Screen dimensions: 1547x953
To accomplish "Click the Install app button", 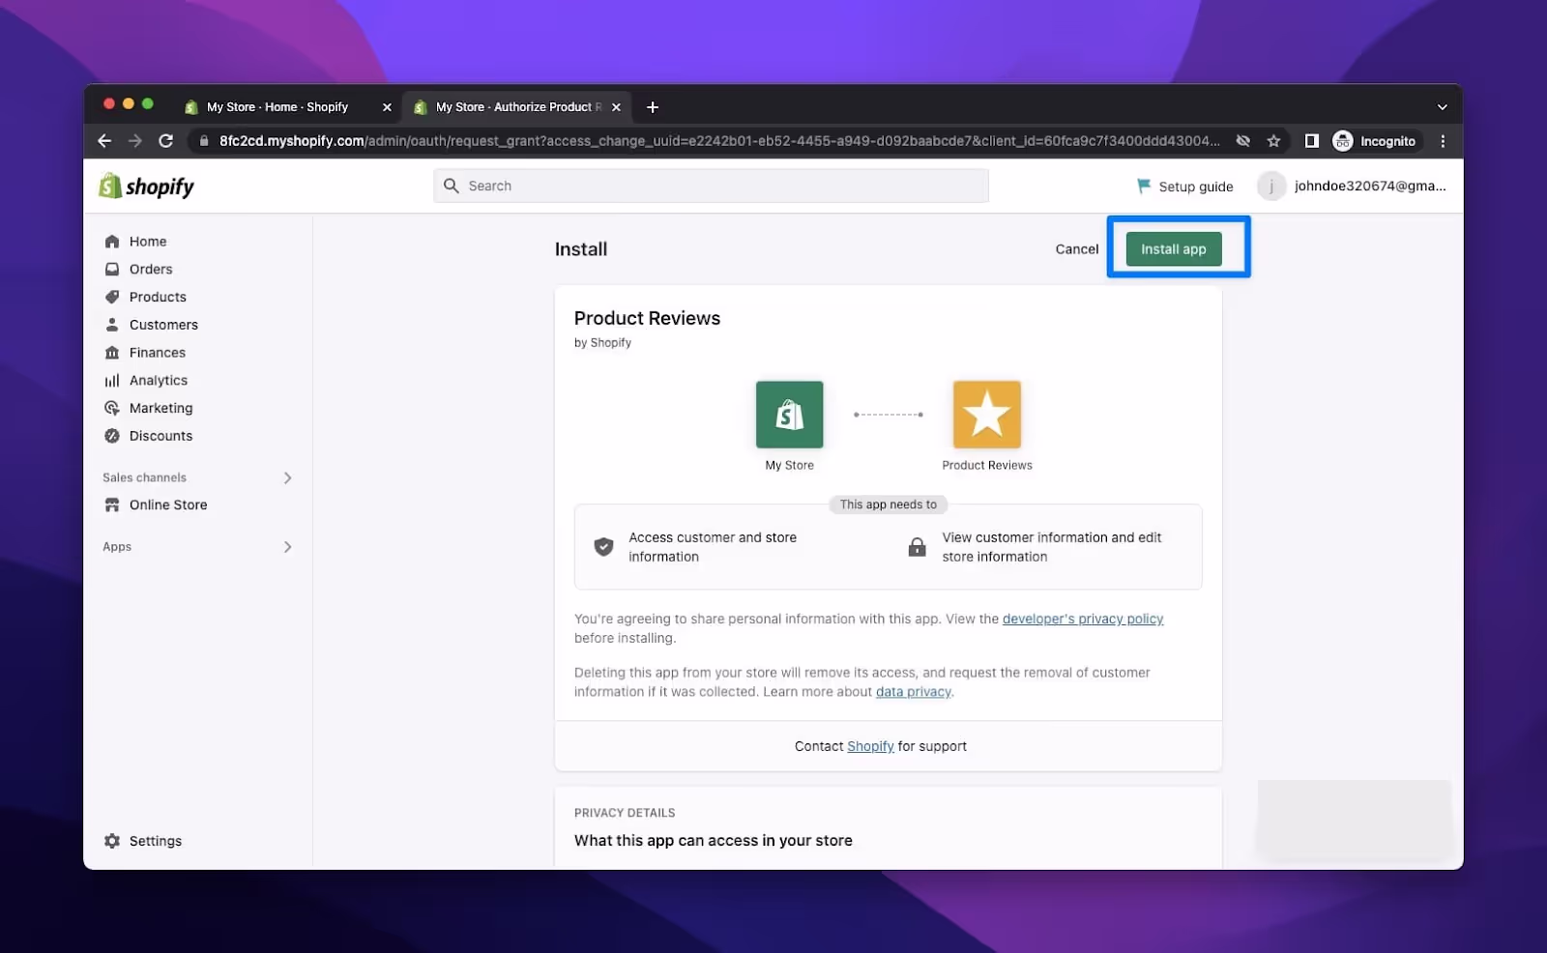I will point(1174,249).
